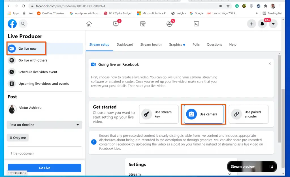Go to the Home feed icon
The height and width of the screenshot is (177, 290).
point(89,24)
